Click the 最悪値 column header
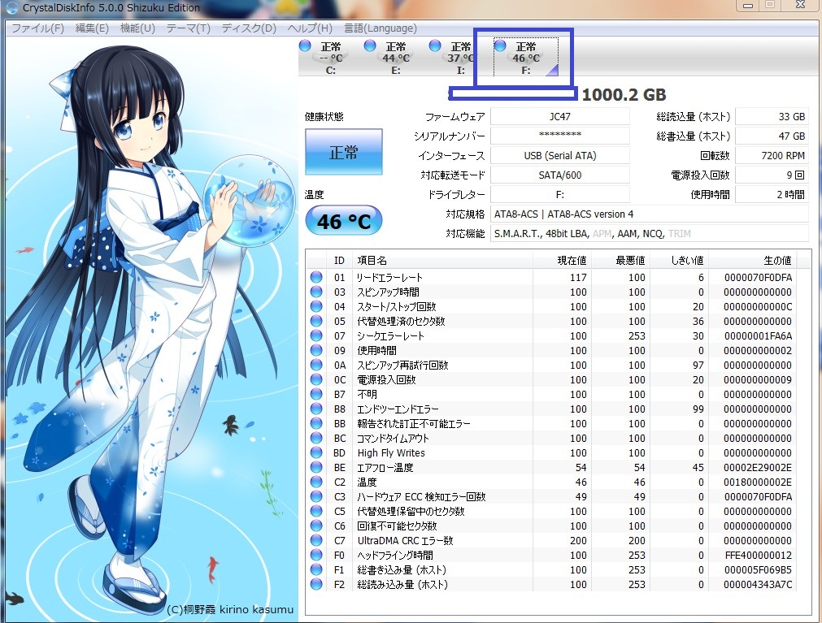Viewport: 822px width, 623px height. [620, 260]
